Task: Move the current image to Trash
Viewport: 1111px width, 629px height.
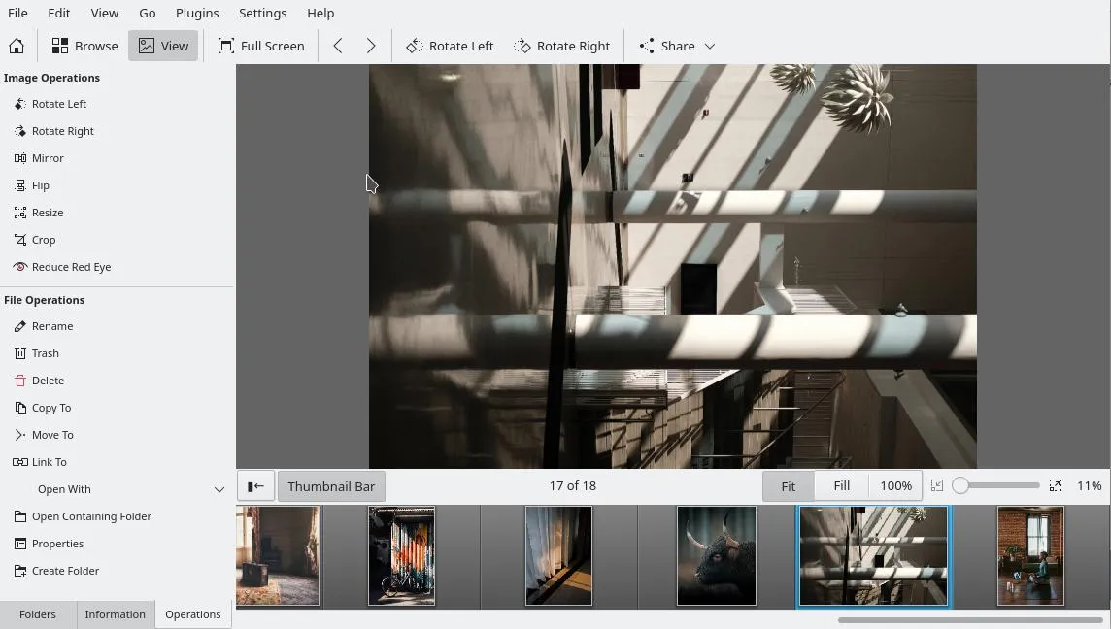Action: click(x=45, y=352)
